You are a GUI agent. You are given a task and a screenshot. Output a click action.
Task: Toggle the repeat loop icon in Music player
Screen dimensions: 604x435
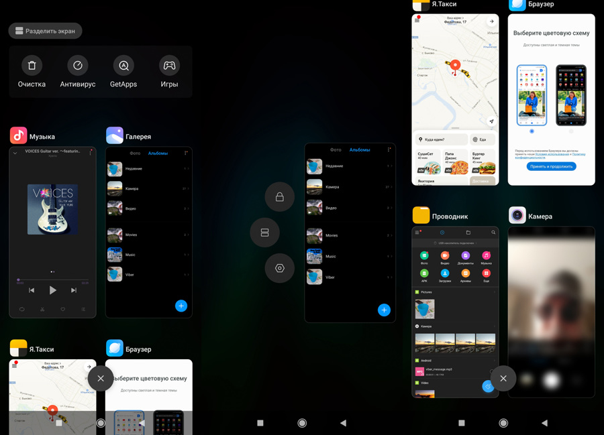click(x=22, y=309)
